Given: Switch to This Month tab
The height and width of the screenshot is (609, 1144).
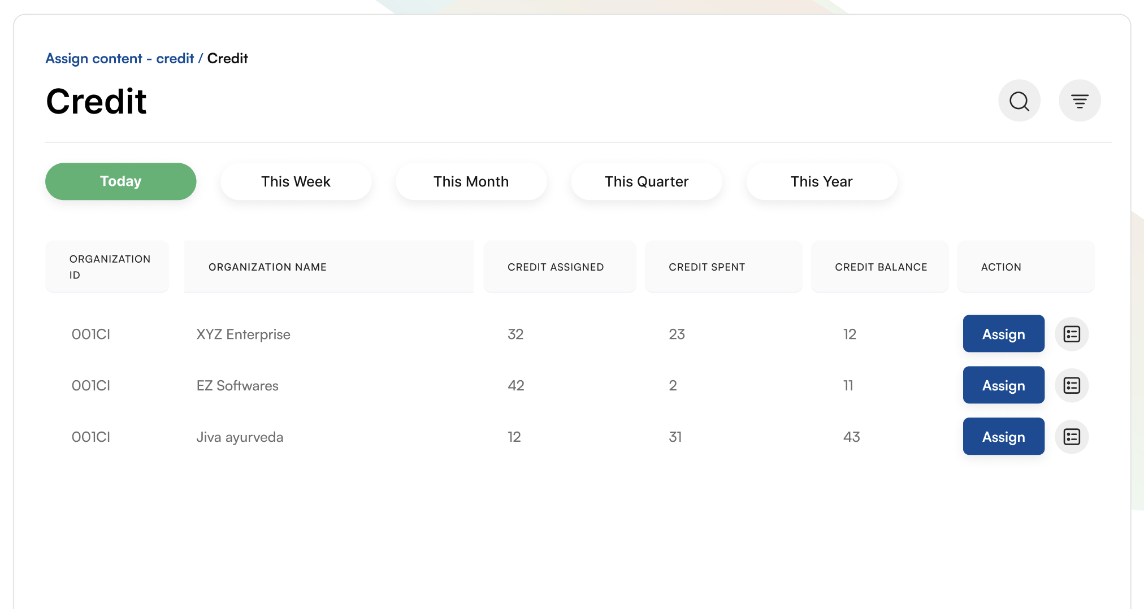Looking at the screenshot, I should point(471,181).
